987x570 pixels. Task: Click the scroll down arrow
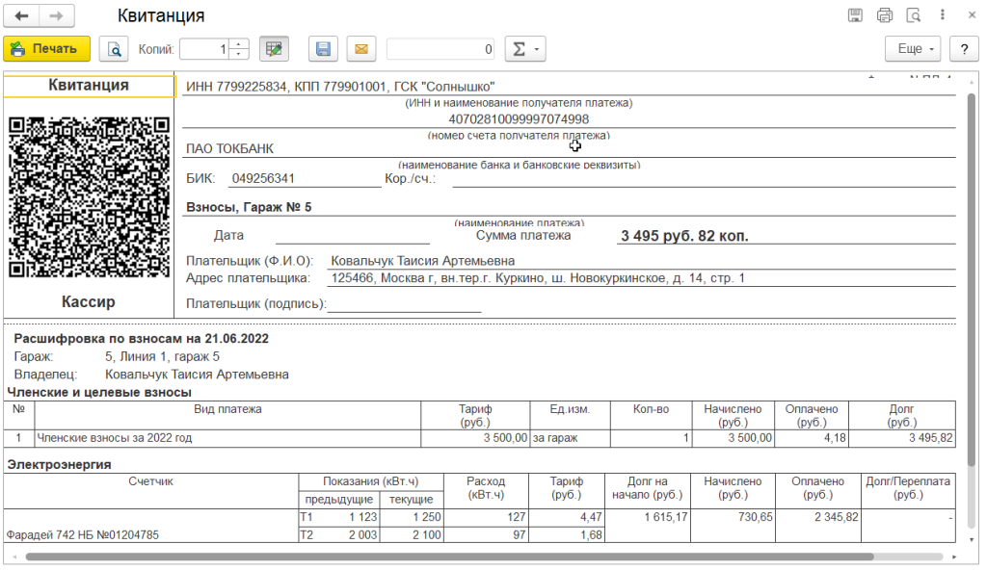[x=972, y=540]
